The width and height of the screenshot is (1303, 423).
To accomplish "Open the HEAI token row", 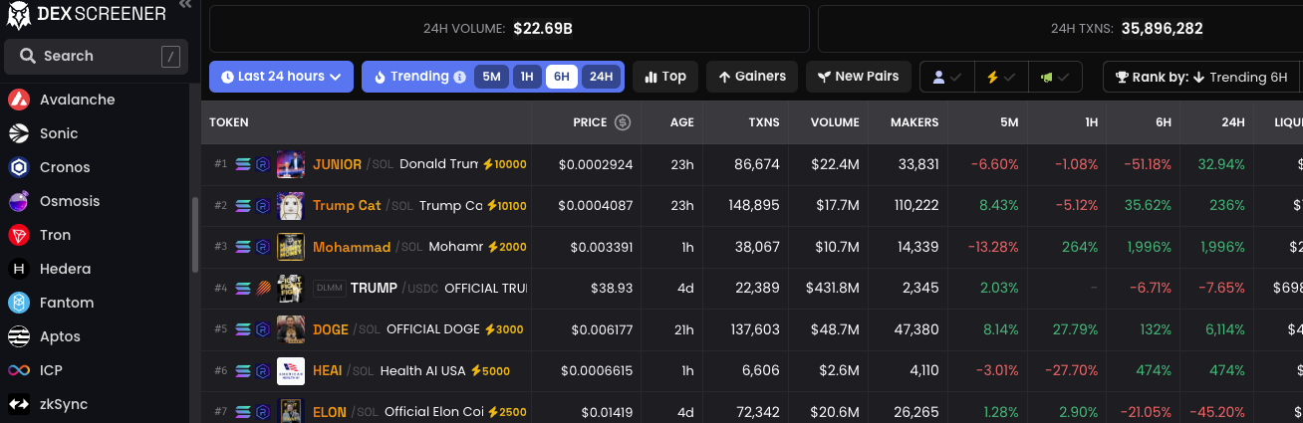I will 752,371.
